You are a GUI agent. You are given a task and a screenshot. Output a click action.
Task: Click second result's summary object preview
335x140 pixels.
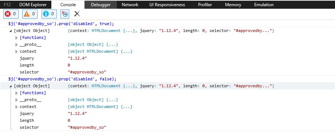[x=171, y=86]
